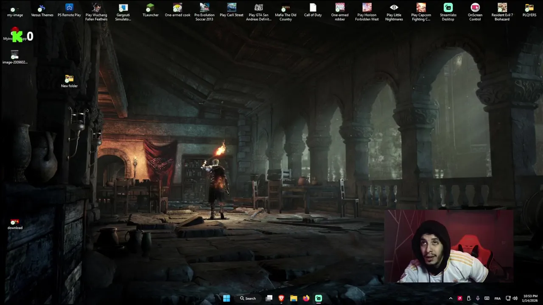Image resolution: width=543 pixels, height=305 pixels.
Task: Select Play Little Nightmares shortcut
Action: click(394, 13)
